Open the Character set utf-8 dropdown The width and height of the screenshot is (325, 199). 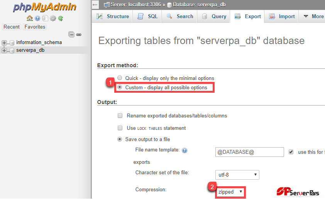click(x=237, y=175)
